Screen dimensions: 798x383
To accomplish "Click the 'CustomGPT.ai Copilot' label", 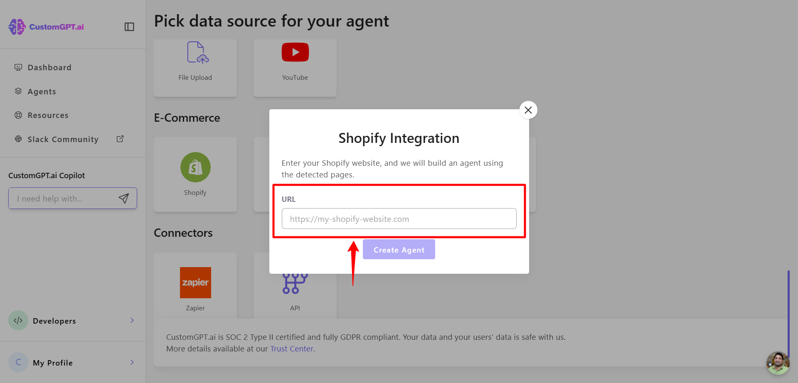I will 47,175.
